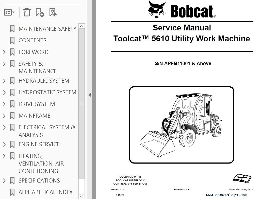260x199 pixels.
Task: Click the bookmarks scrollbar up arrow
Action: [x=82, y=26]
